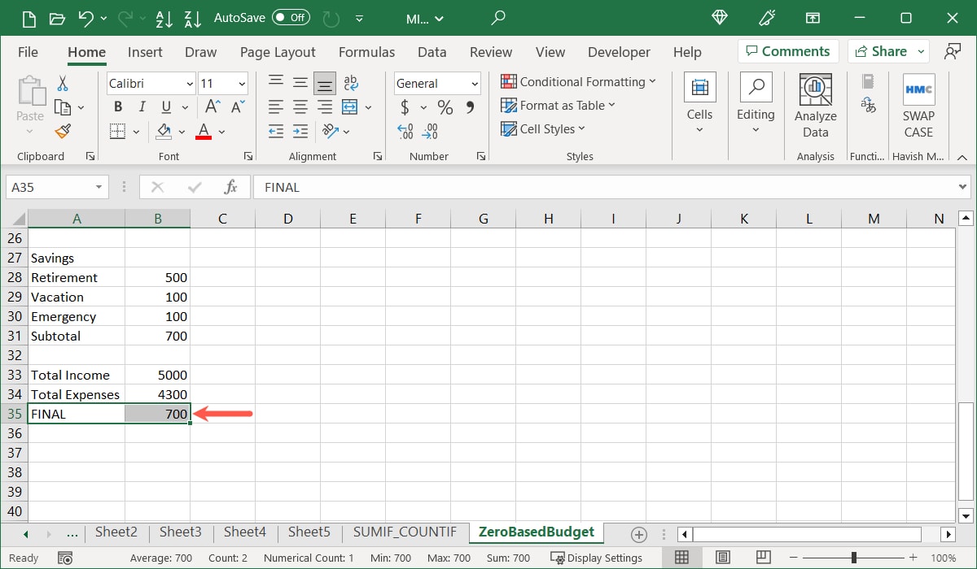Switch to the Formulas tab

[x=366, y=52]
